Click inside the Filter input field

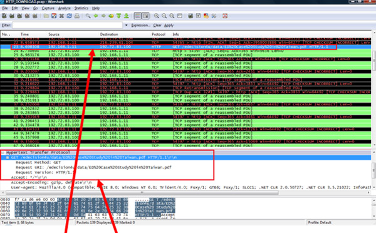[68, 25]
